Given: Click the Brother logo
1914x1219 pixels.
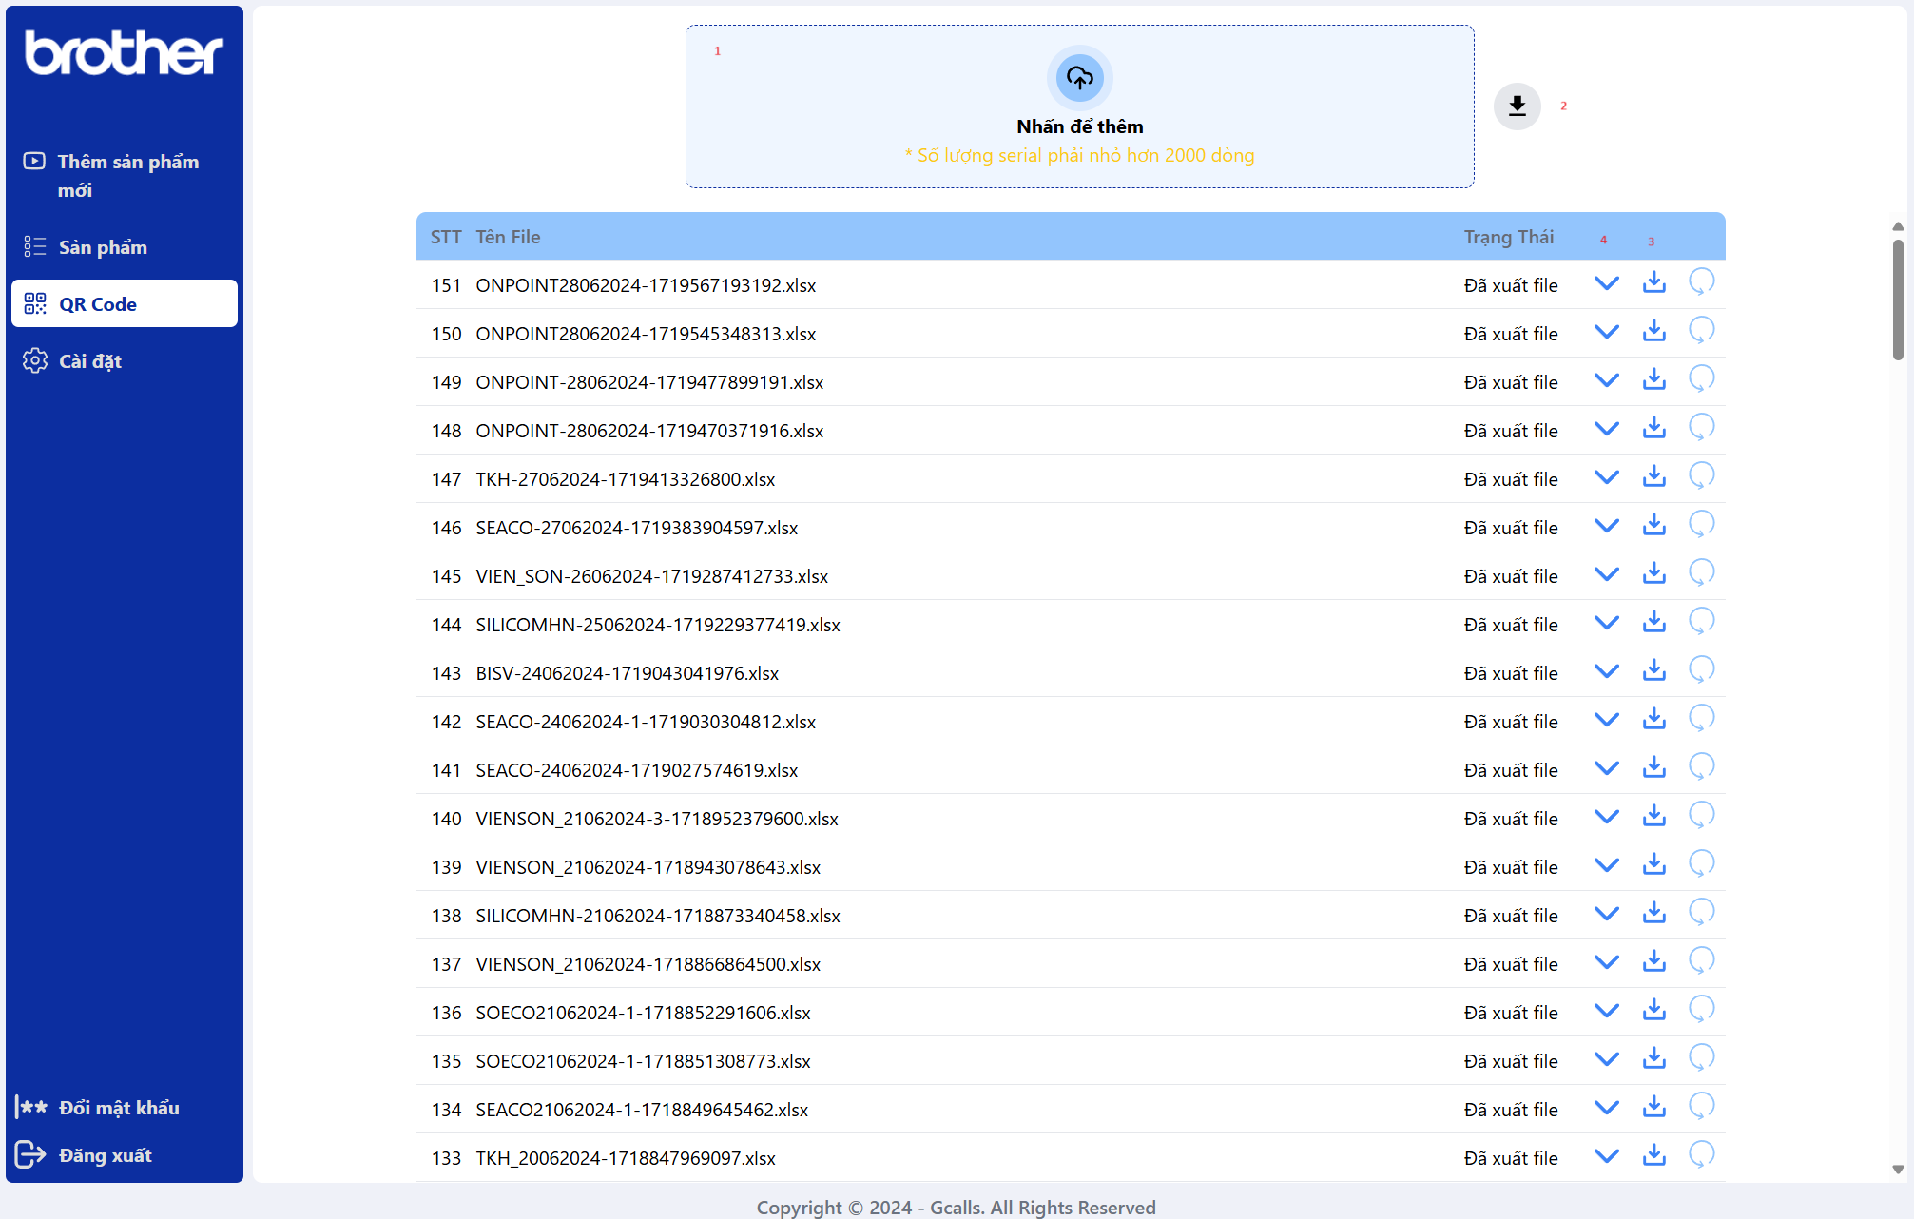Looking at the screenshot, I should [x=124, y=53].
